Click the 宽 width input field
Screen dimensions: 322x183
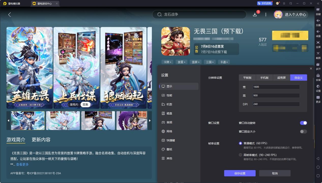tap(276, 87)
